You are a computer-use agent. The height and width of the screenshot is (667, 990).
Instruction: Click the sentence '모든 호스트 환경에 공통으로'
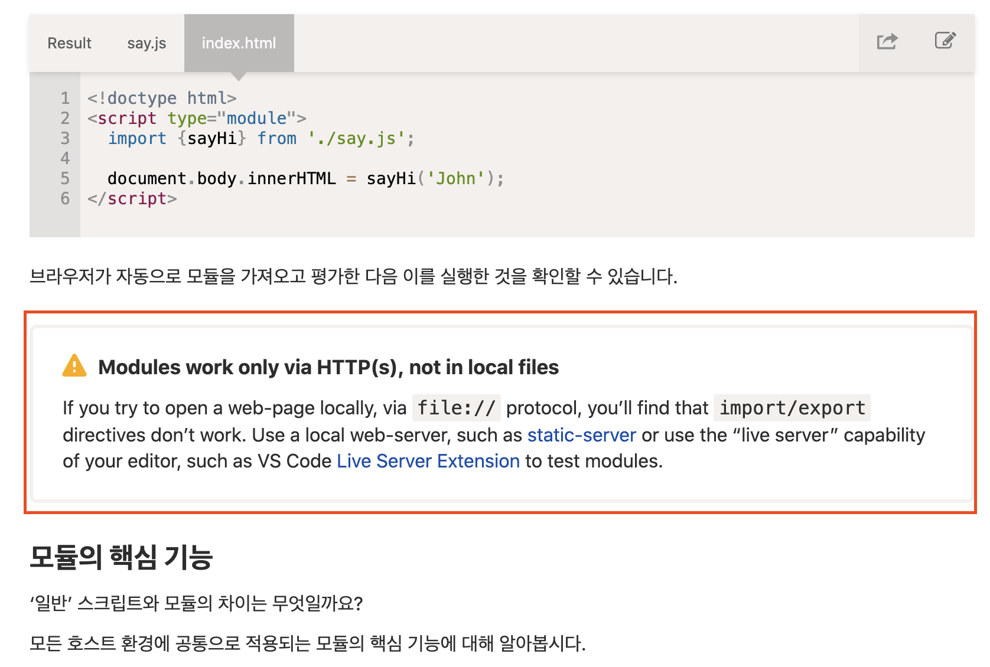[307, 643]
